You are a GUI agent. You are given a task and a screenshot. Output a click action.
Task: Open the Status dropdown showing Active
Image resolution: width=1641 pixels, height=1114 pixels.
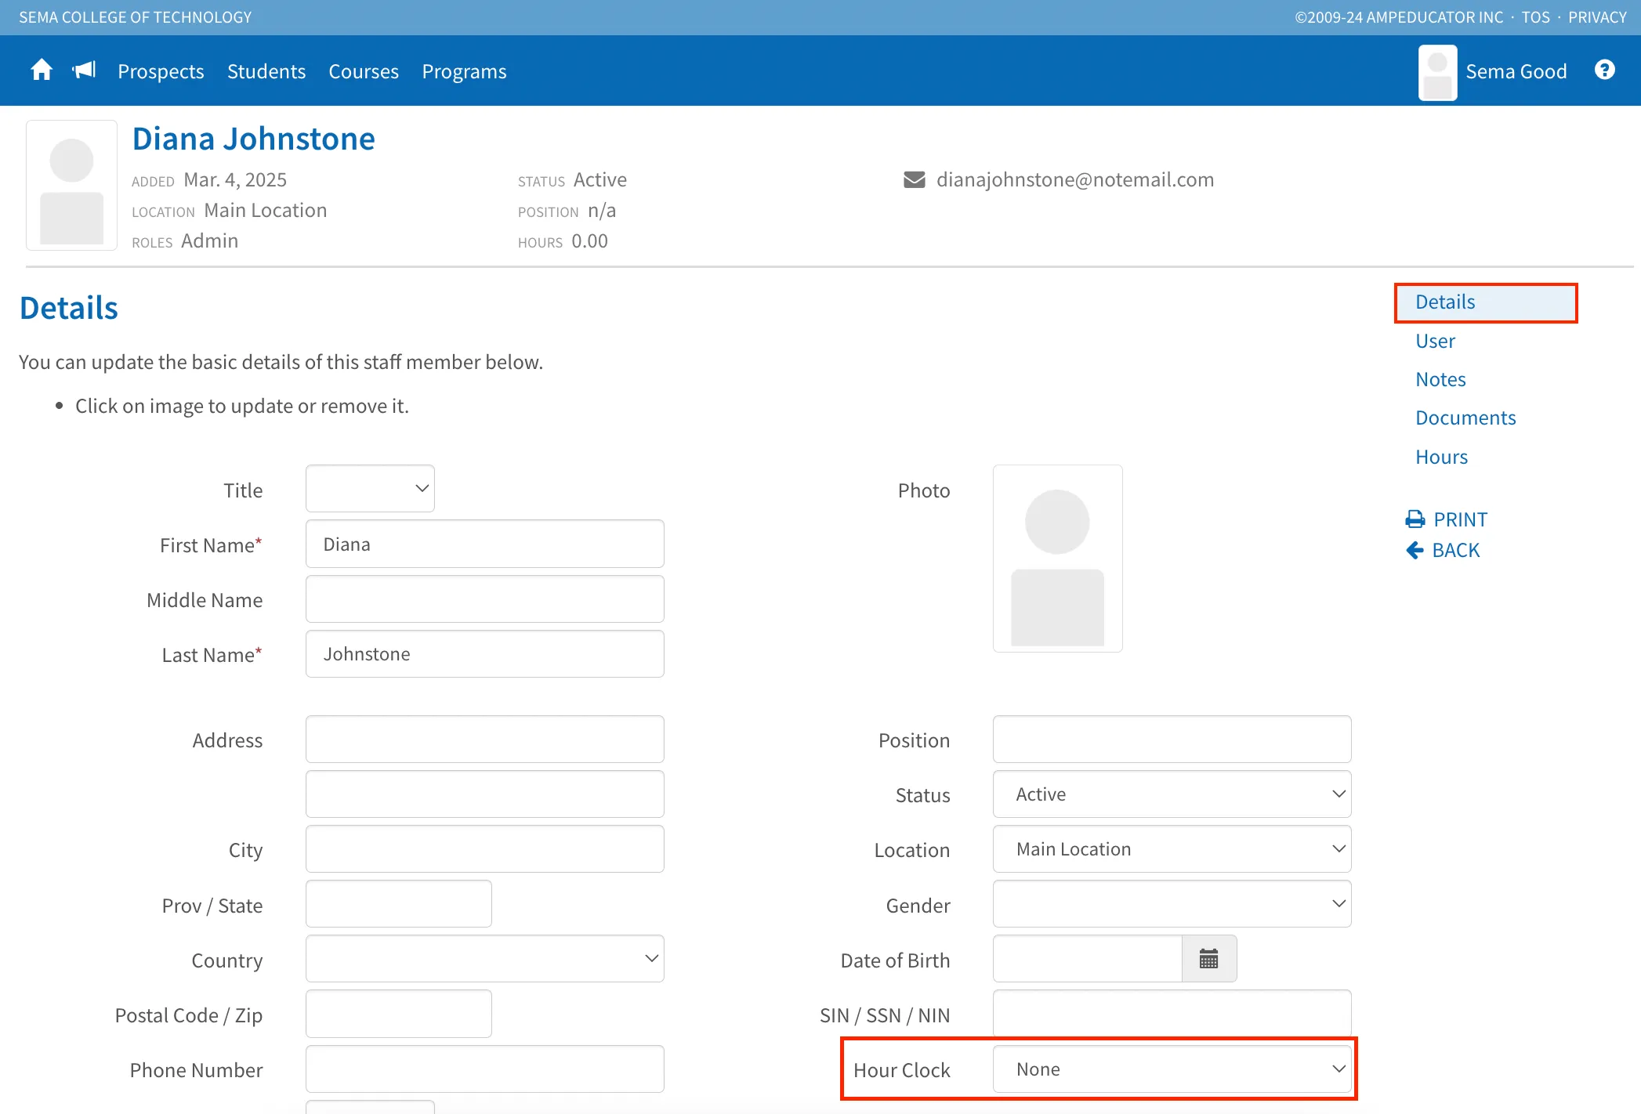coord(1172,794)
